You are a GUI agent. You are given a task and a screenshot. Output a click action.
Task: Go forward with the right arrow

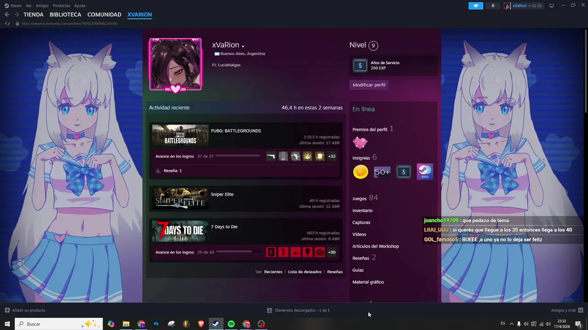click(x=17, y=15)
